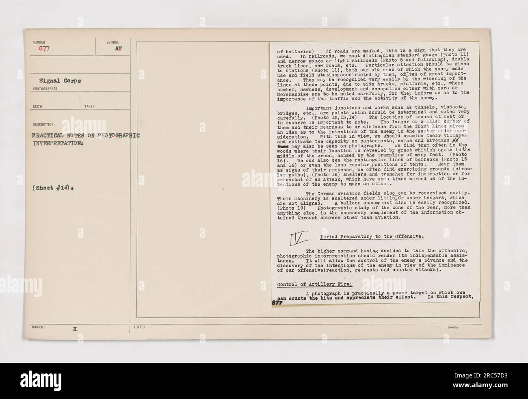Select the symbol value "AU"
Screen dimensions: 528x399
point(119,48)
